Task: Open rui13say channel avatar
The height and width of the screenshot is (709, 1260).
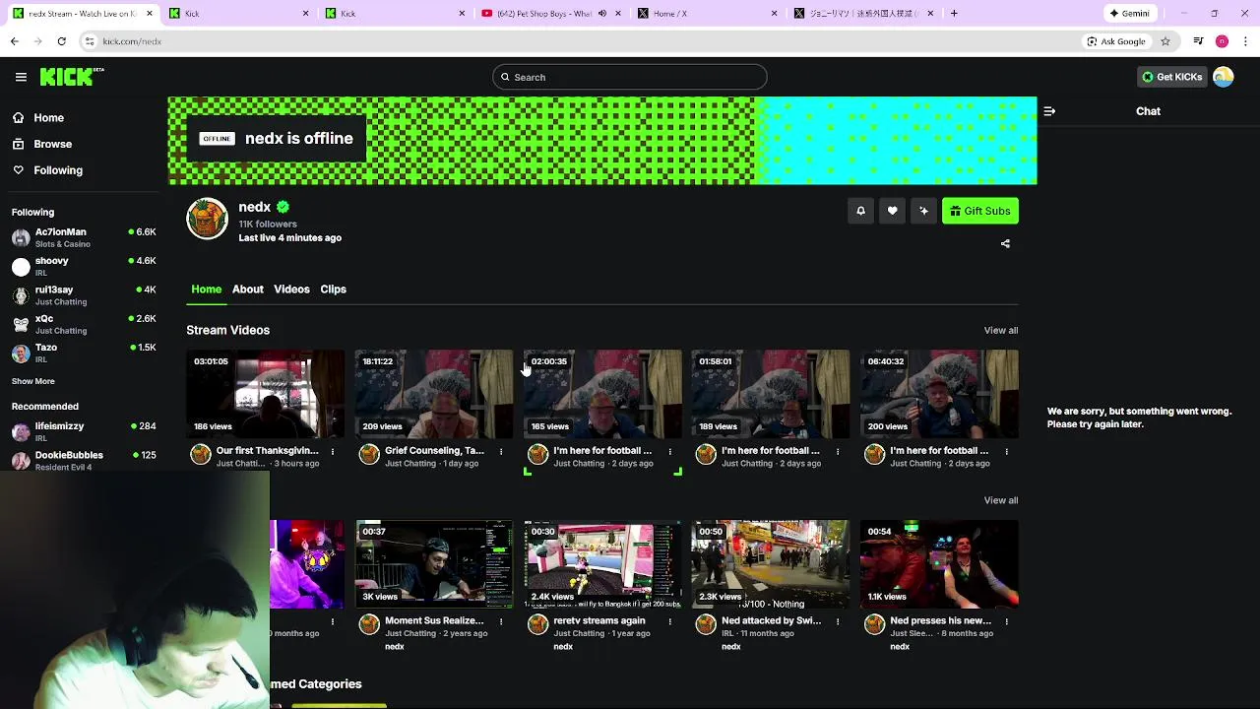Action: click(x=21, y=295)
